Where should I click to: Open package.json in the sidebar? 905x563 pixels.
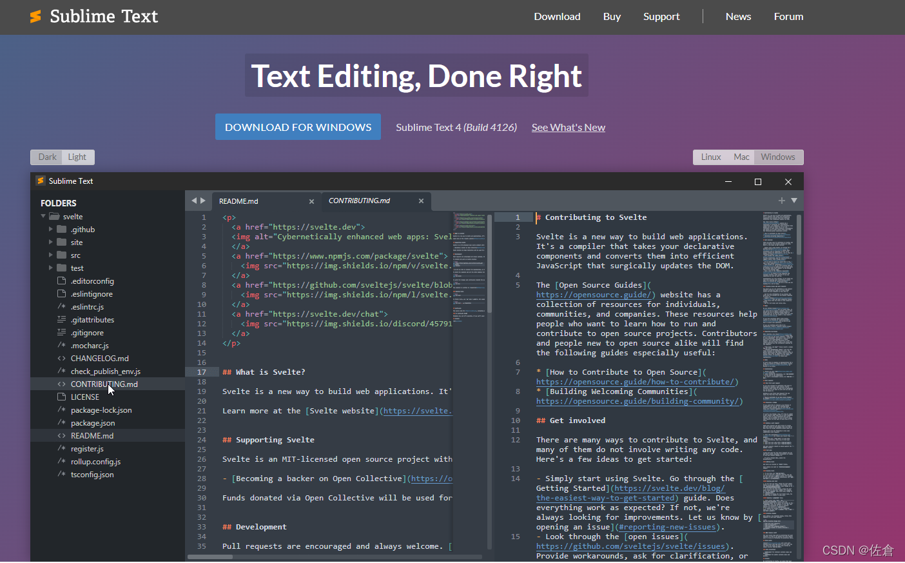point(108,422)
